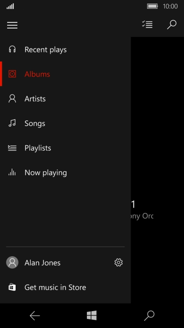Viewport: 184px width, 328px height.
Task: Switch to the Artists section
Action: point(65,98)
